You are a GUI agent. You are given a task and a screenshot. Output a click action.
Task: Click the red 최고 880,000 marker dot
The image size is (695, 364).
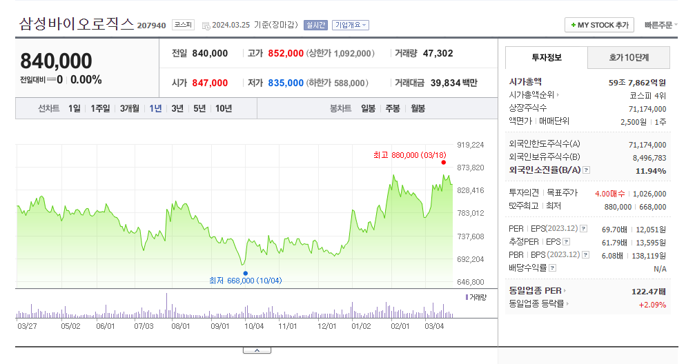pyautogui.click(x=443, y=163)
